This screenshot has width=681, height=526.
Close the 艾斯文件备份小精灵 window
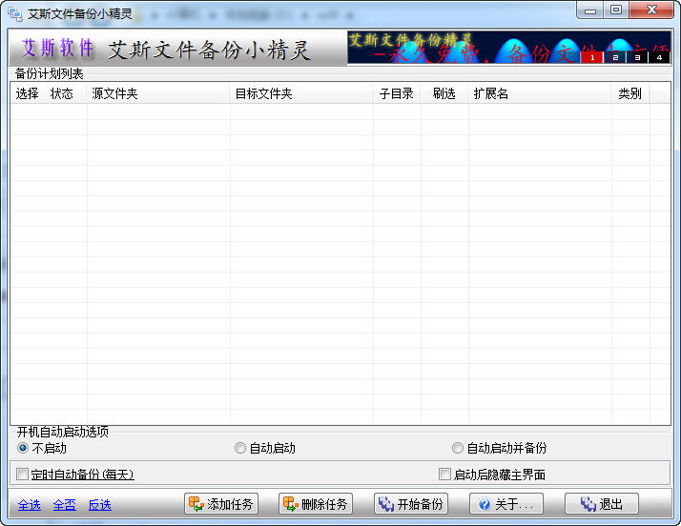[x=651, y=10]
